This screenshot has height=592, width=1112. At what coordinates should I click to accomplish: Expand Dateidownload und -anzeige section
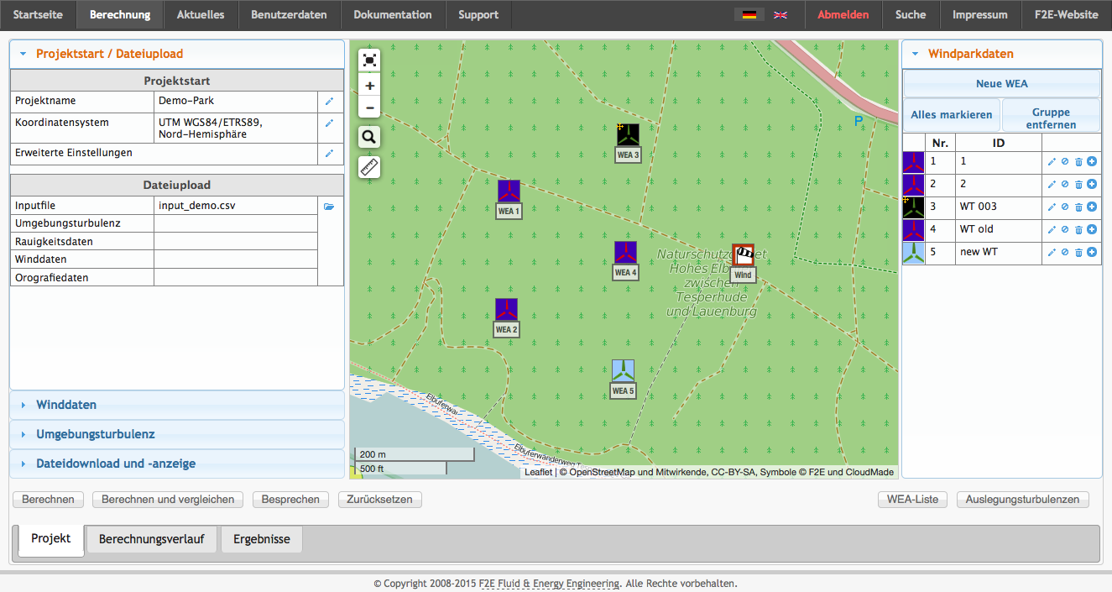tap(115, 464)
